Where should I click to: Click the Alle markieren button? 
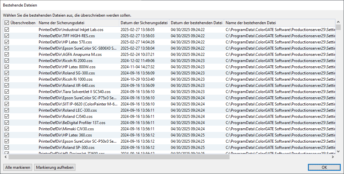tap(18, 167)
